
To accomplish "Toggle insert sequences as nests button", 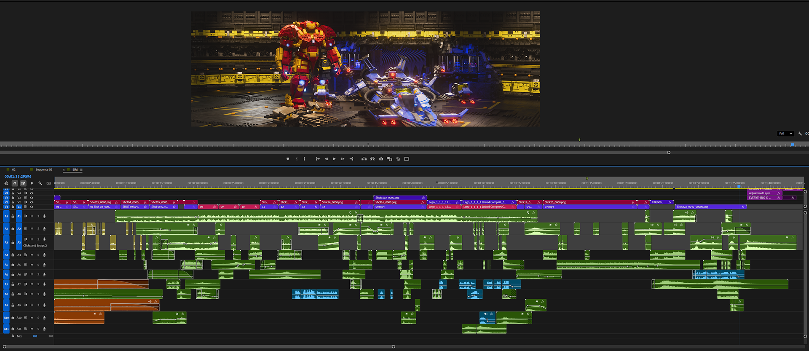I will pyautogui.click(x=6, y=183).
